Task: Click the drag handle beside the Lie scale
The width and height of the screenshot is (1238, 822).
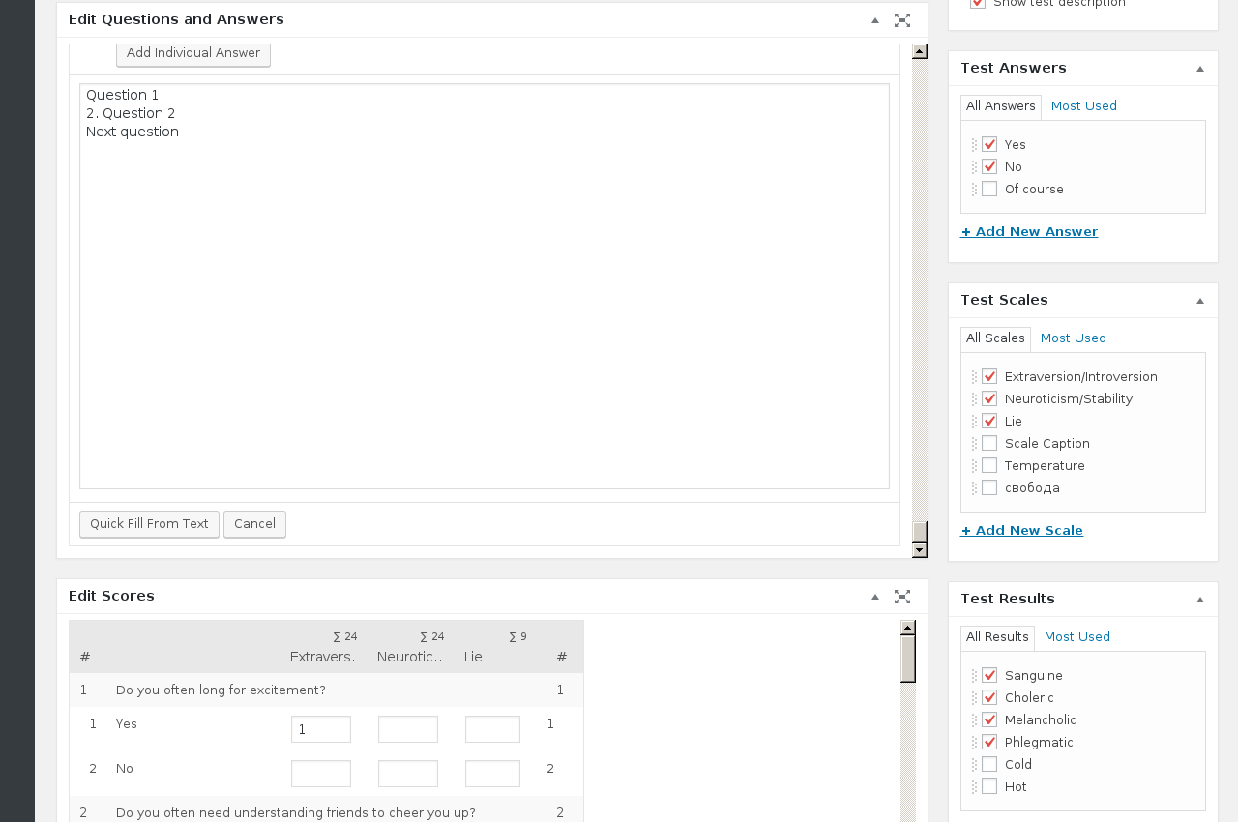Action: pyautogui.click(x=974, y=422)
